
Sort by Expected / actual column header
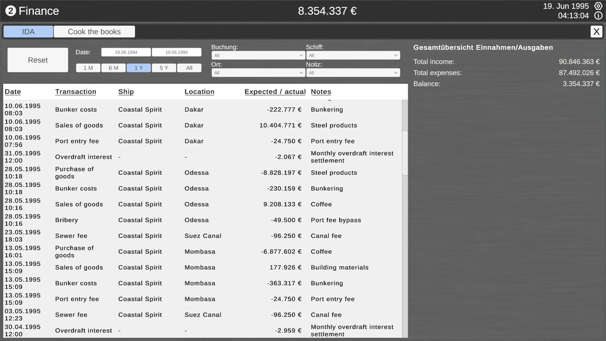[275, 92]
